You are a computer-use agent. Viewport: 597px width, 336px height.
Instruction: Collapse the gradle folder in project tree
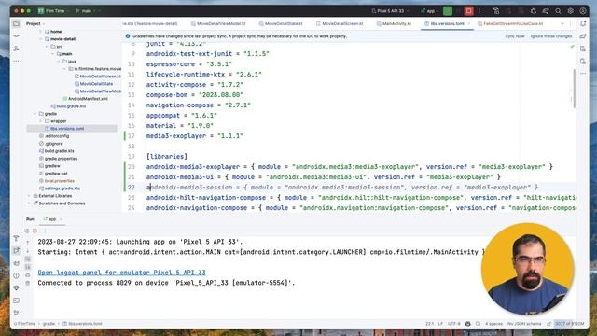click(x=35, y=114)
